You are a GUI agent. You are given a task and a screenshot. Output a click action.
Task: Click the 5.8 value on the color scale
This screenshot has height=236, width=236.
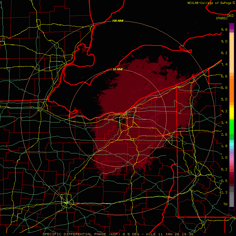coord(224,88)
